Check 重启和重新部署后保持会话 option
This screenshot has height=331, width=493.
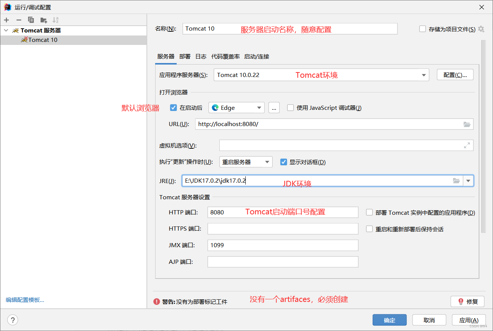coord(370,229)
